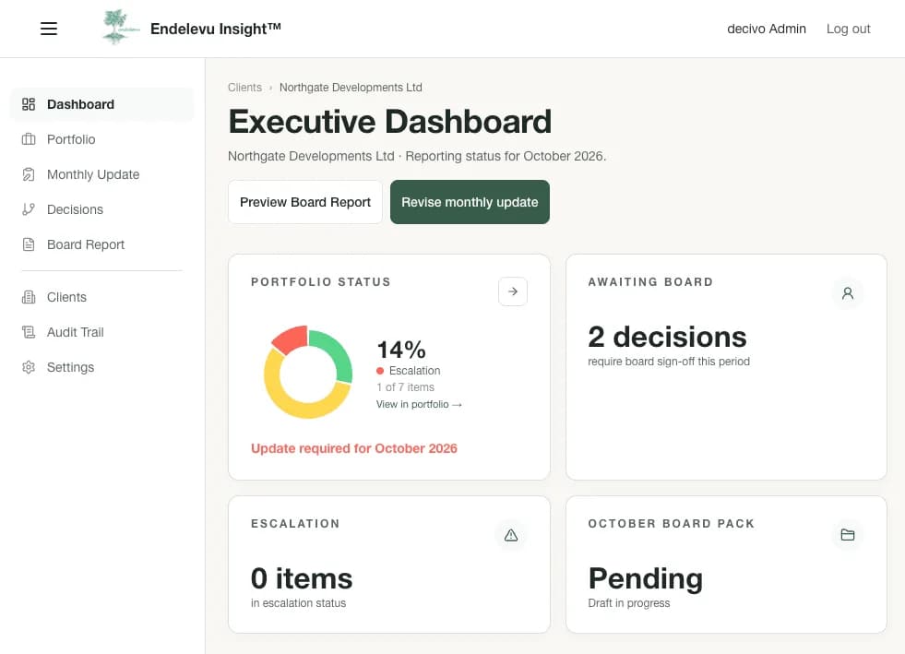
Task: Click the 2 decisions figure
Action: point(667,337)
